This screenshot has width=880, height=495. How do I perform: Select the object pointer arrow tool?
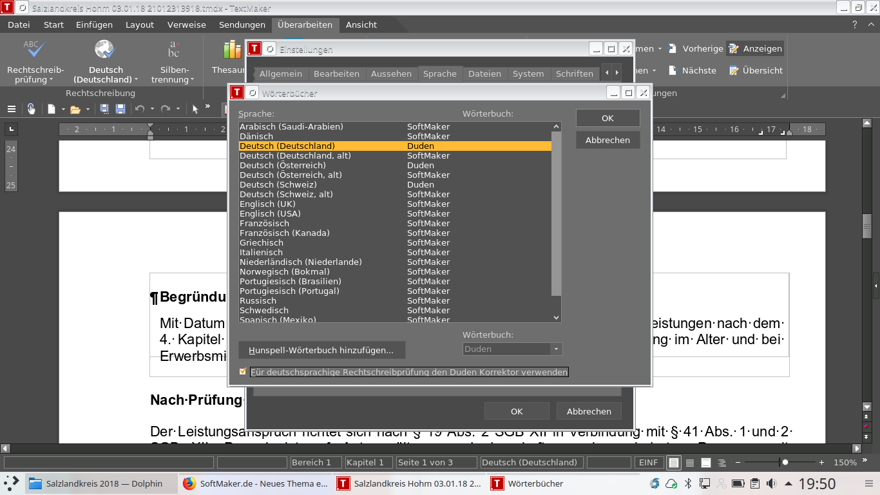coord(195,109)
